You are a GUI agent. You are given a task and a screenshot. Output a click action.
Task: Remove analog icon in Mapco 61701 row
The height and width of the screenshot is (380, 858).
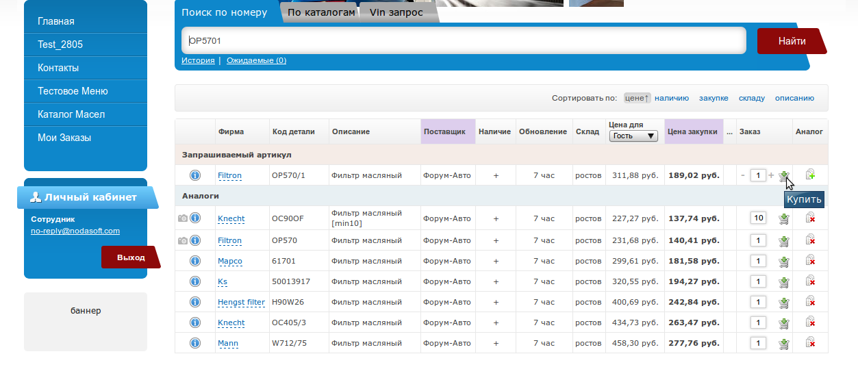pos(810,261)
